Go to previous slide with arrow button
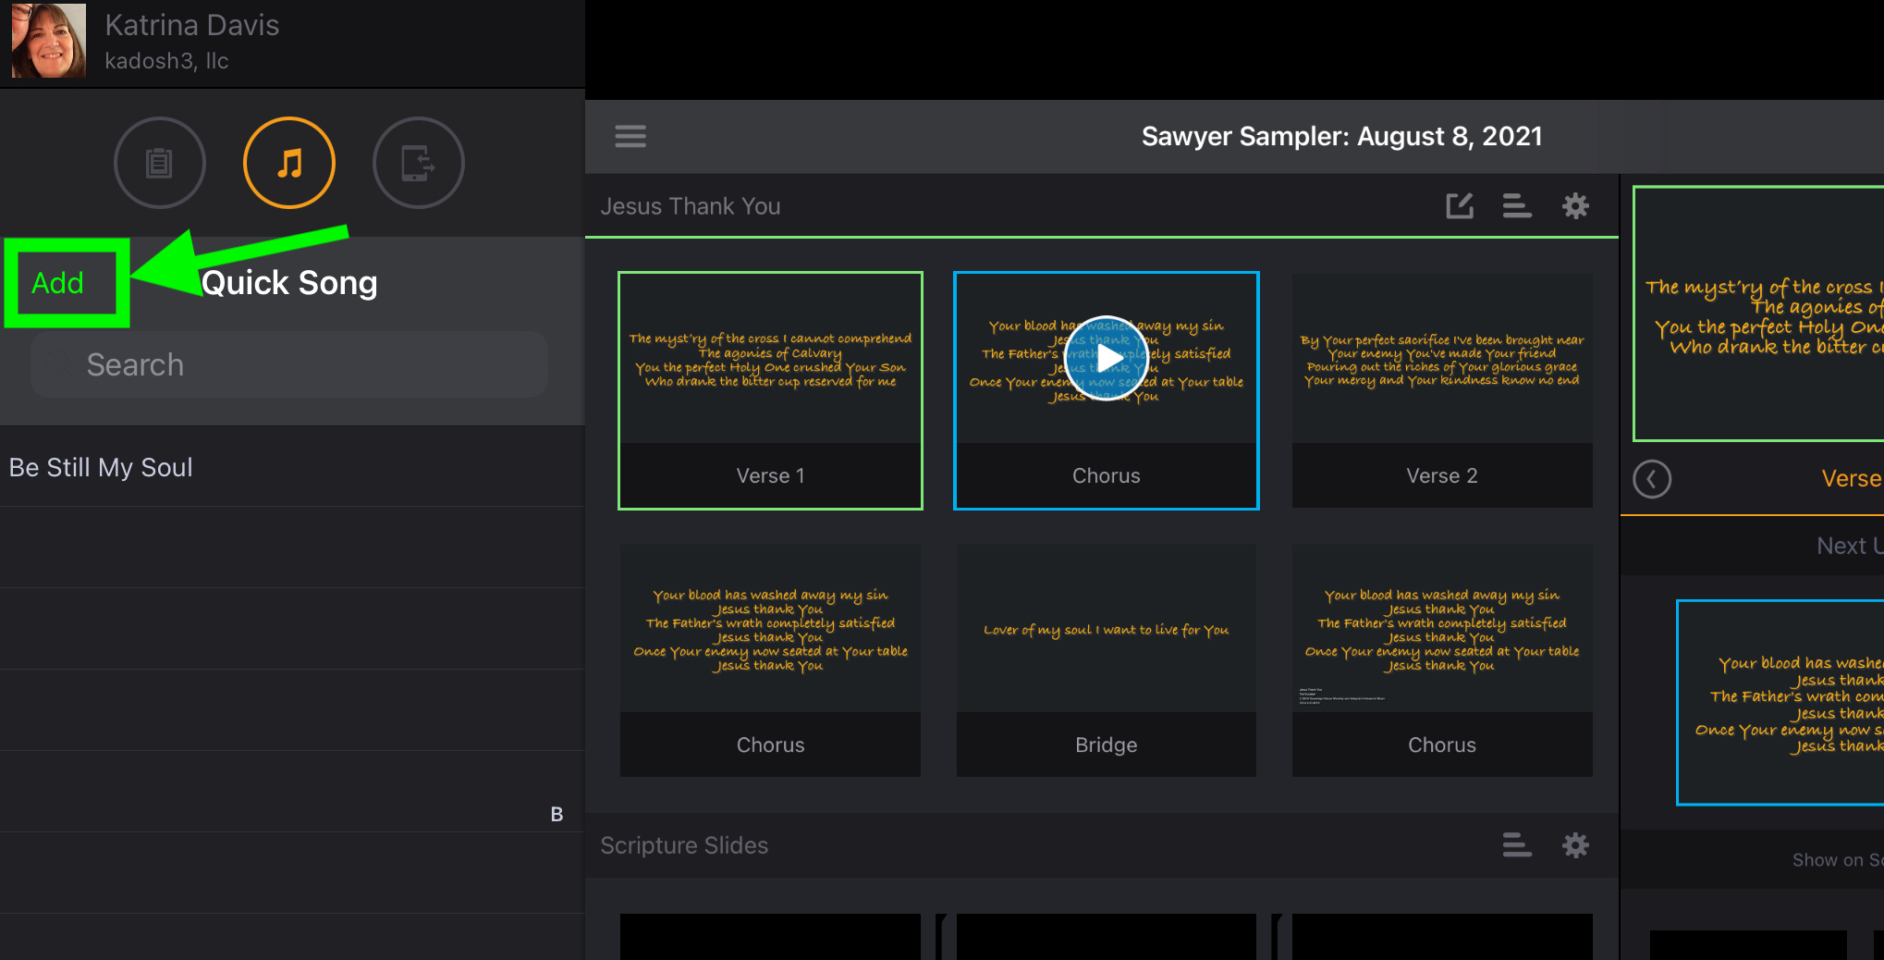 [x=1652, y=479]
